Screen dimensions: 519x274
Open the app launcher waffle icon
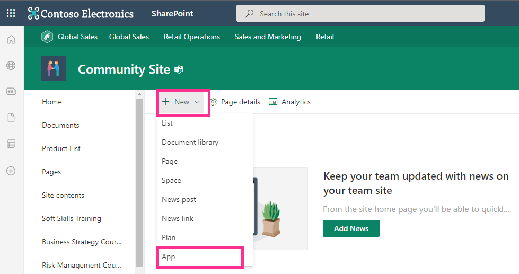tap(11, 13)
